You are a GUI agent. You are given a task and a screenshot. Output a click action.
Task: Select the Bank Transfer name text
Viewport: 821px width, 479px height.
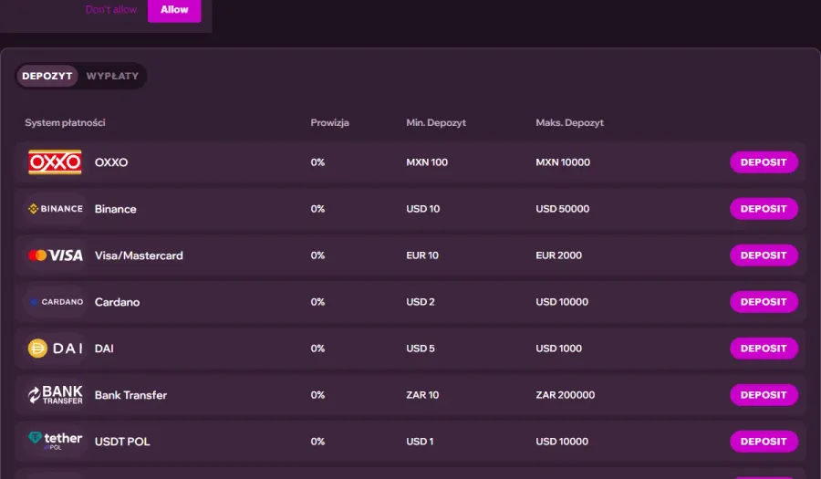[130, 395]
